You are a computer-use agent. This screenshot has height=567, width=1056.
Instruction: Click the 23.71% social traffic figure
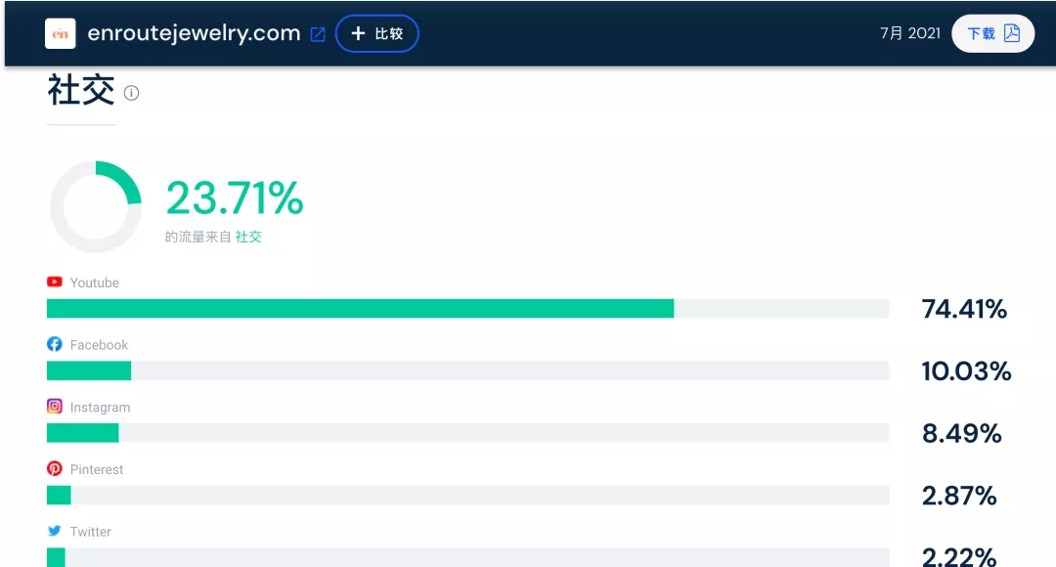[x=235, y=198]
